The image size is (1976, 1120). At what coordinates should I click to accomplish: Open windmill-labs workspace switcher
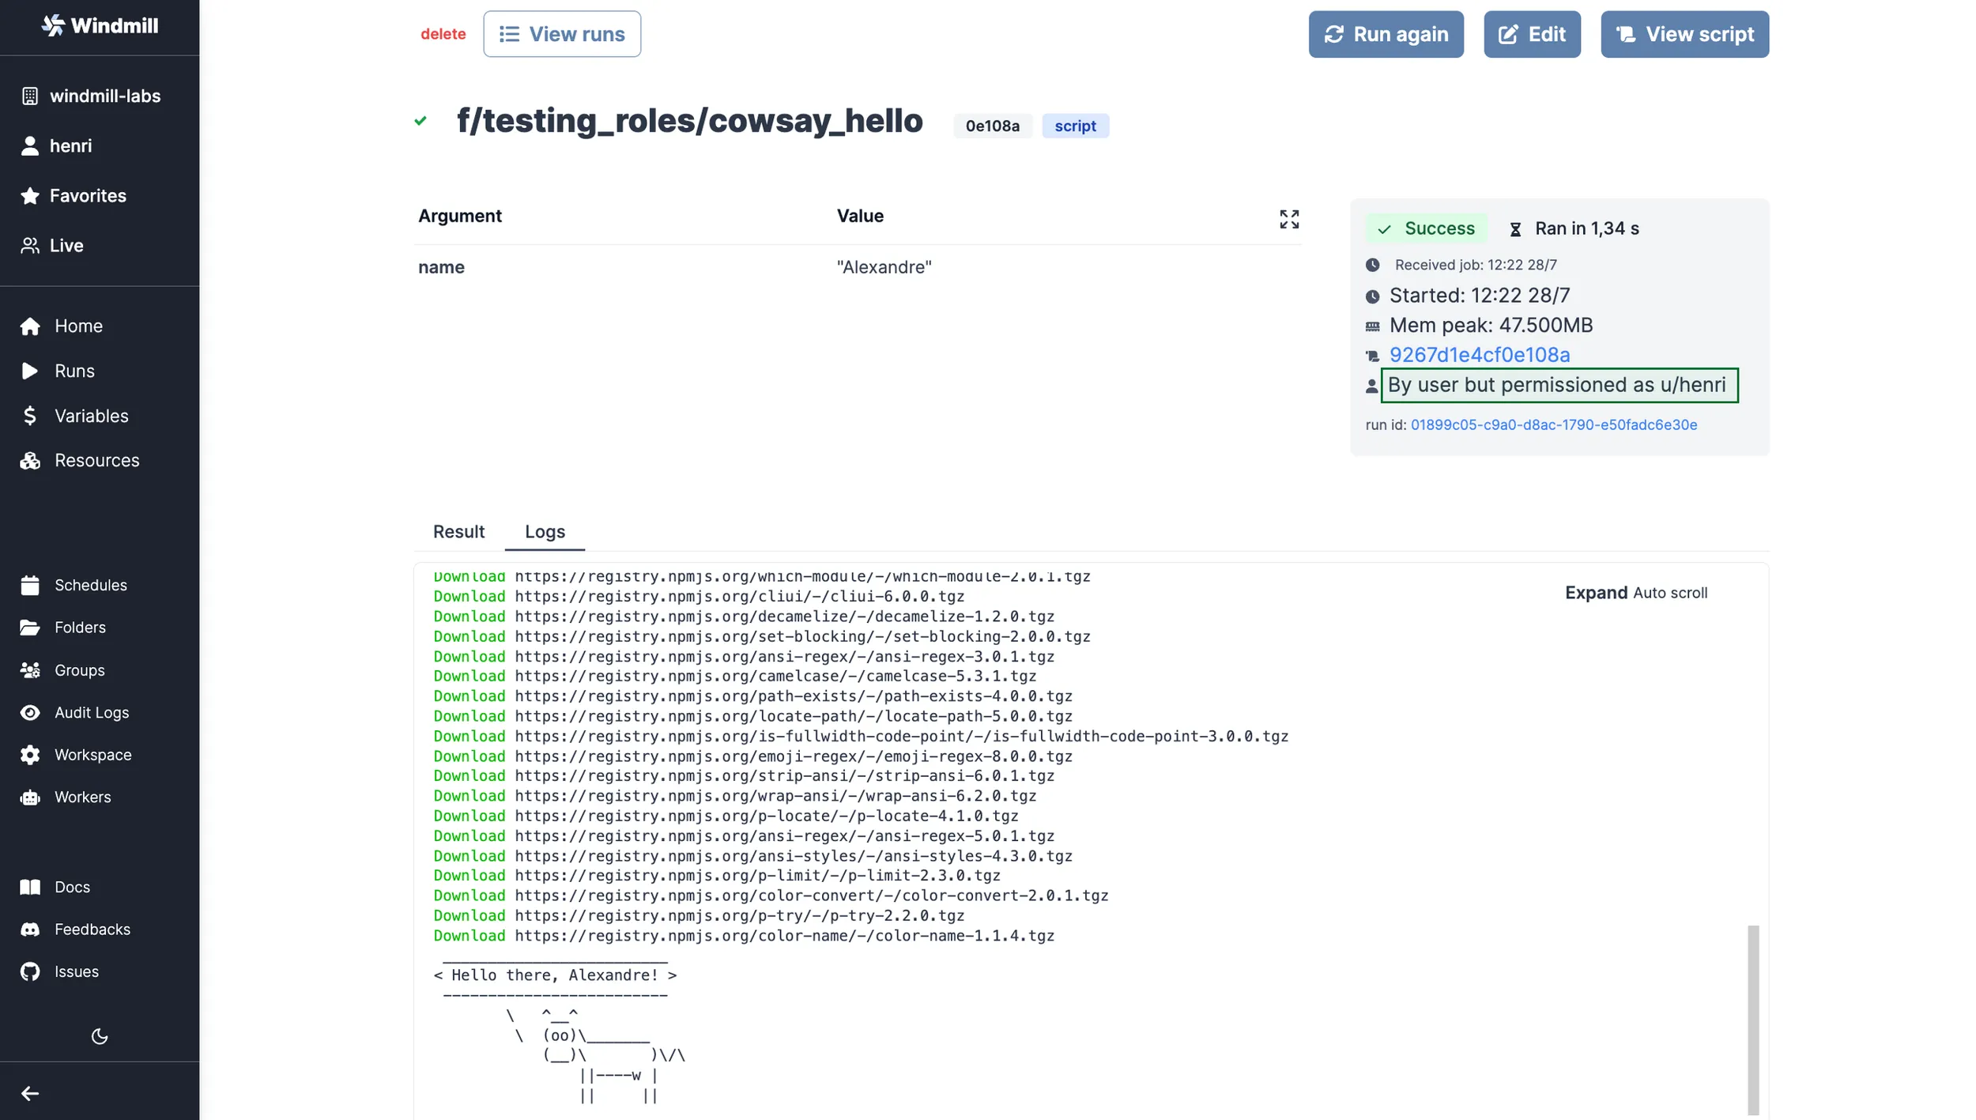[104, 96]
